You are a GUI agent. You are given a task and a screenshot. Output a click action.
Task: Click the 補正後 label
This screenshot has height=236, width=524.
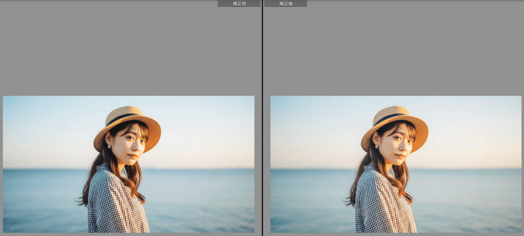[x=286, y=3]
